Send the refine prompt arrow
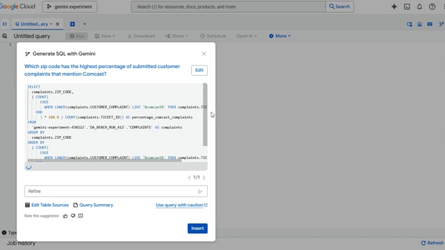 click(x=200, y=192)
